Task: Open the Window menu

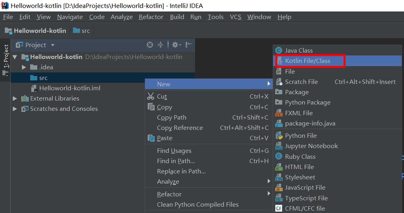Action: (259, 17)
